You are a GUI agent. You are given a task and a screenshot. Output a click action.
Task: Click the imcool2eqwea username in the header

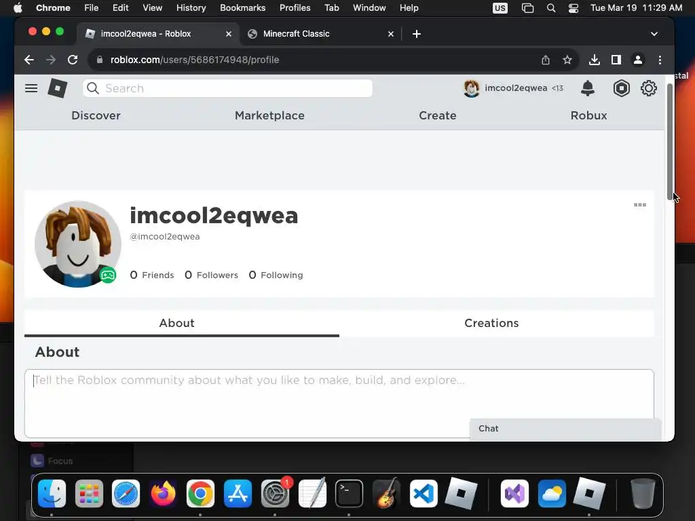(x=516, y=88)
